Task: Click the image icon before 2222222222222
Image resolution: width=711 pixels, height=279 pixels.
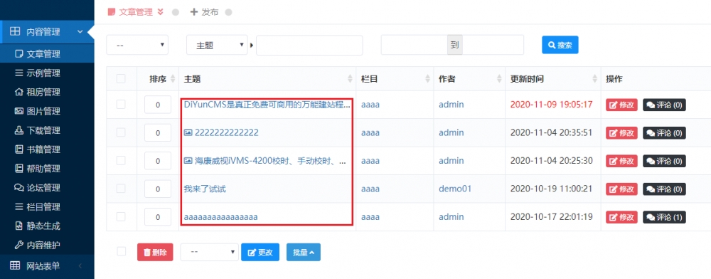Action: pyautogui.click(x=188, y=132)
